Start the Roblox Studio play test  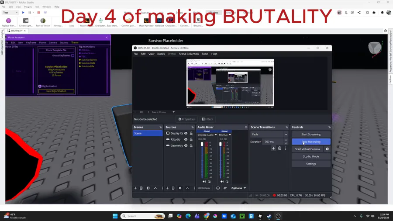[23, 13]
